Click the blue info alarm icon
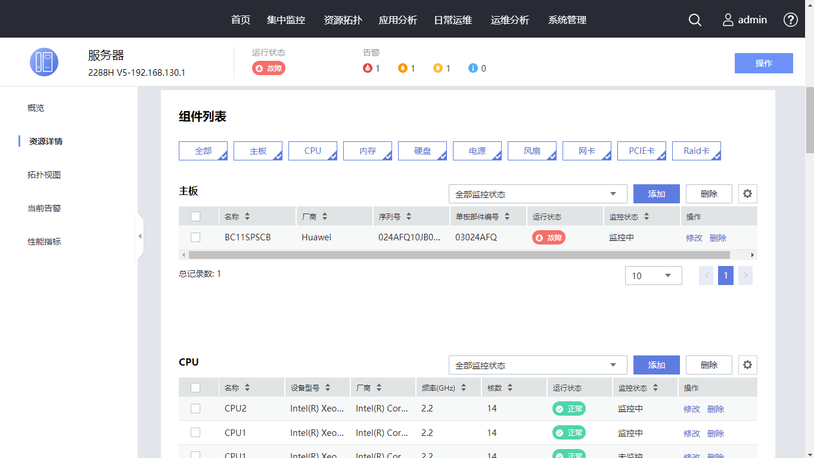 click(x=473, y=69)
